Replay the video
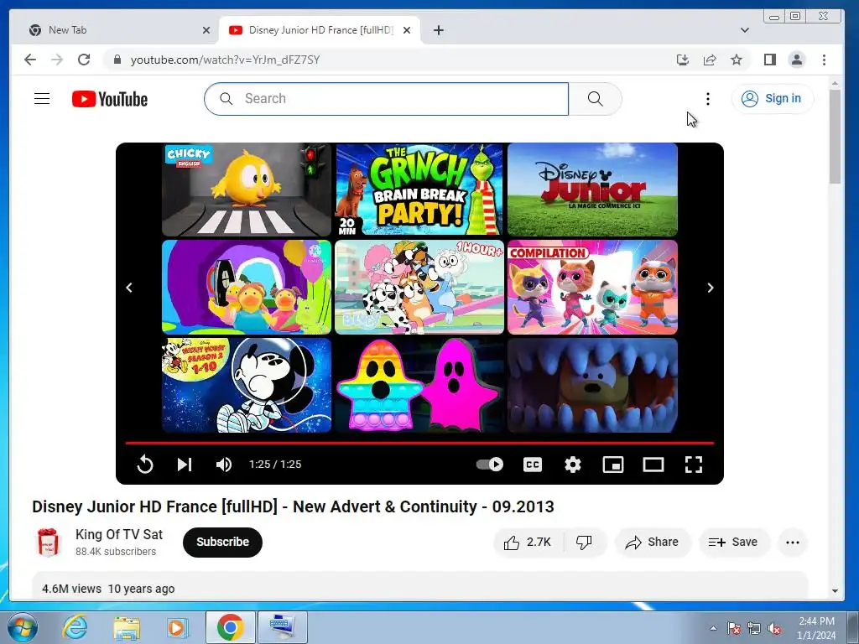The width and height of the screenshot is (859, 644). [x=144, y=465]
